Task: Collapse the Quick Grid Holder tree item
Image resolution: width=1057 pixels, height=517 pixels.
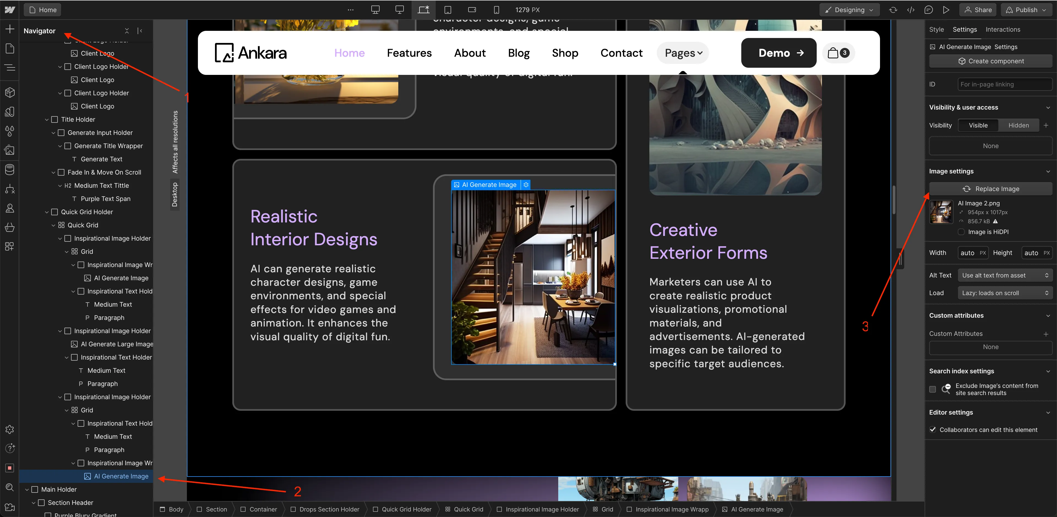Action: [47, 212]
